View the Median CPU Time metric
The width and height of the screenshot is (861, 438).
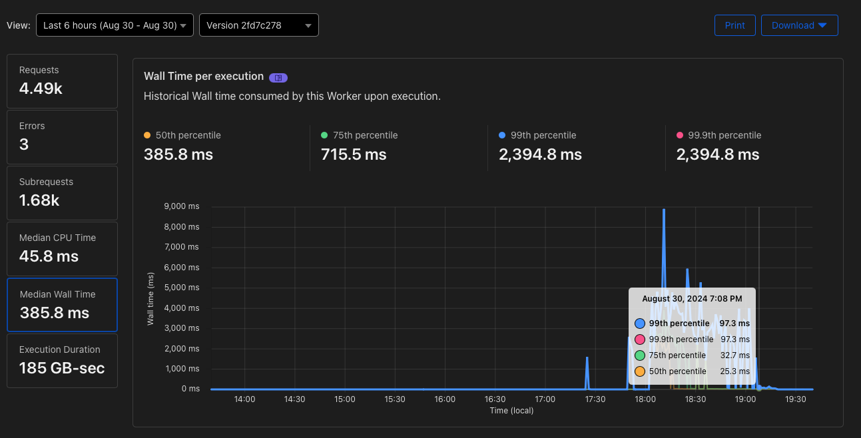[x=62, y=249]
